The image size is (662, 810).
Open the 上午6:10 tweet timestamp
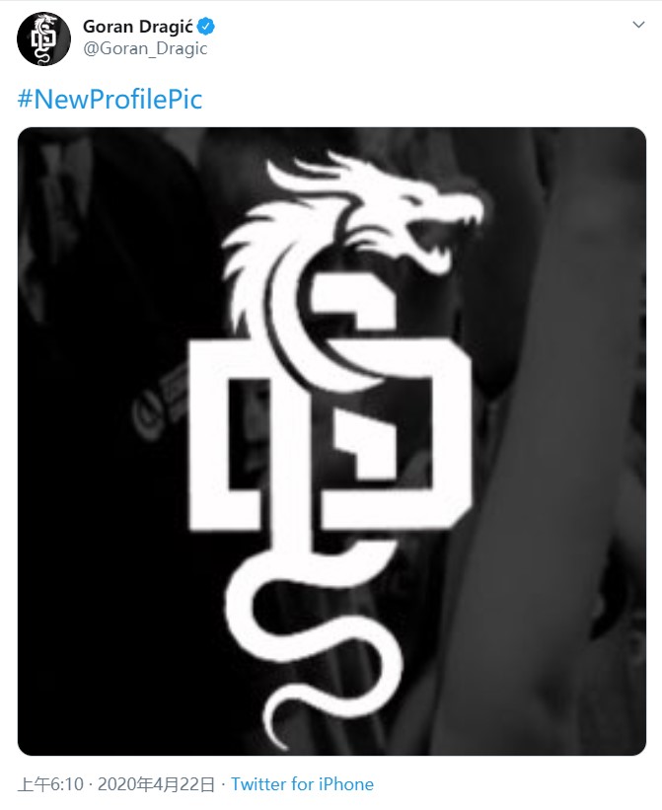50,784
